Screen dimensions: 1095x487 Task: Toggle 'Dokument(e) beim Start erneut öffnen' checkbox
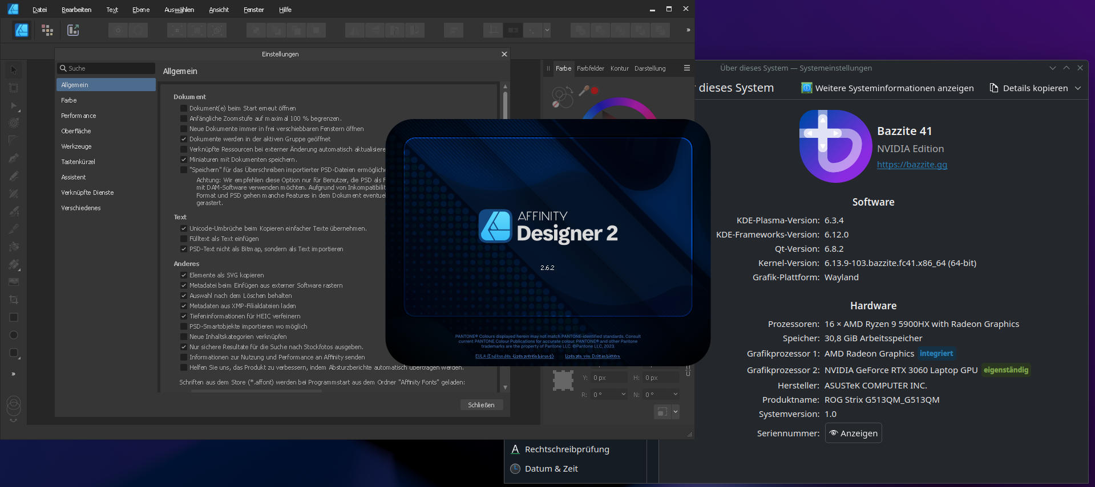(x=184, y=108)
